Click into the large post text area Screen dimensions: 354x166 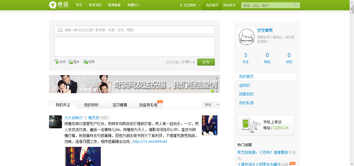[134, 47]
